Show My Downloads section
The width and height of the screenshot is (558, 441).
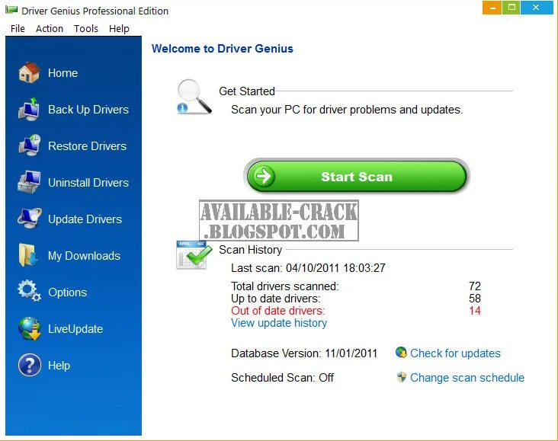click(x=84, y=256)
